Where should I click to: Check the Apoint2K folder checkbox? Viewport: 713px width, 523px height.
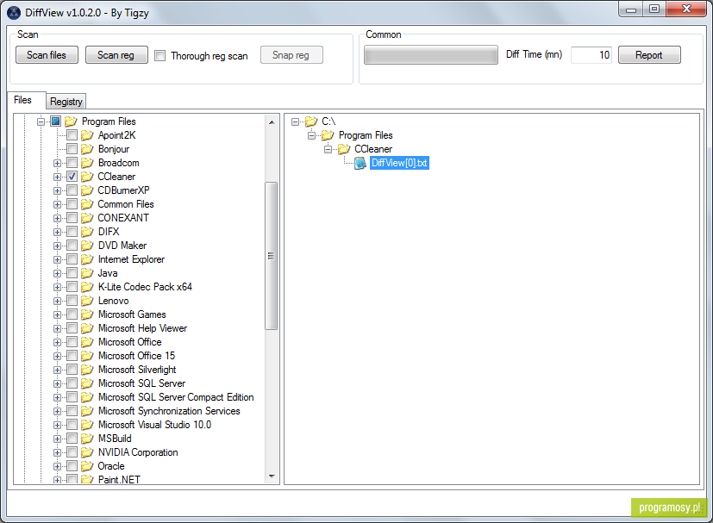(x=72, y=135)
